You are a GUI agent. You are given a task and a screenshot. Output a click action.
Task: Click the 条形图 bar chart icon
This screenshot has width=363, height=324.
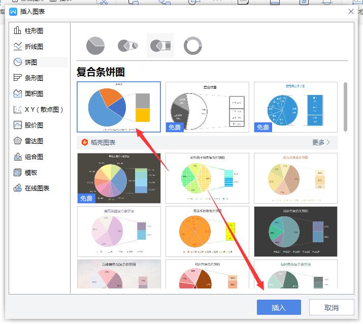point(18,78)
